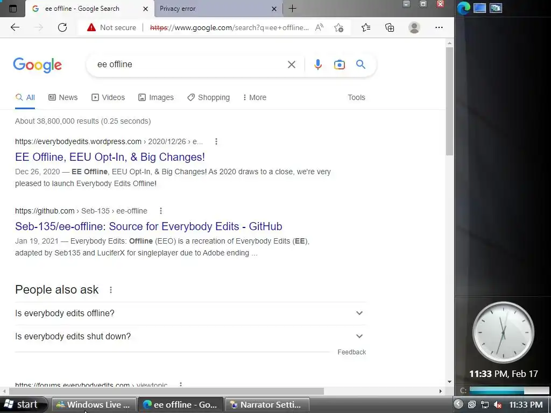Add this page to favorites
Screen dimensions: 551x413
339,27
